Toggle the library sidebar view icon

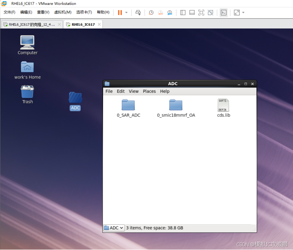[x=183, y=13]
